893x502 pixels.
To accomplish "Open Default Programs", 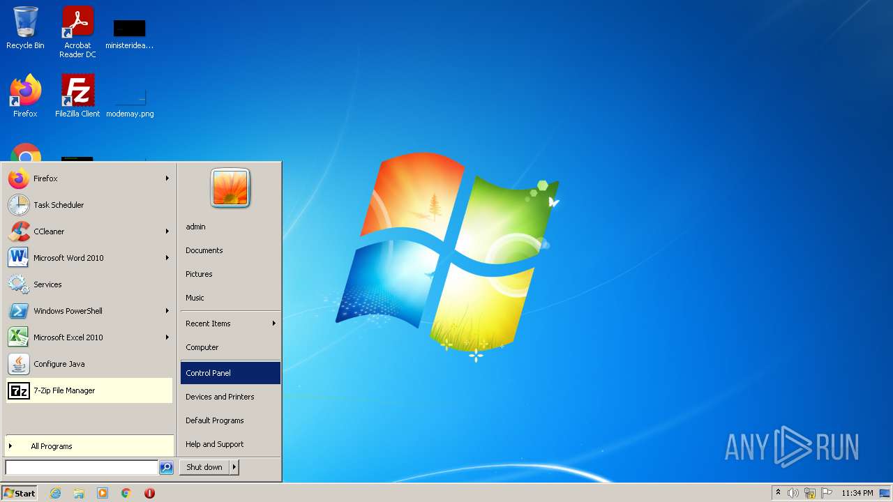I will click(230, 420).
